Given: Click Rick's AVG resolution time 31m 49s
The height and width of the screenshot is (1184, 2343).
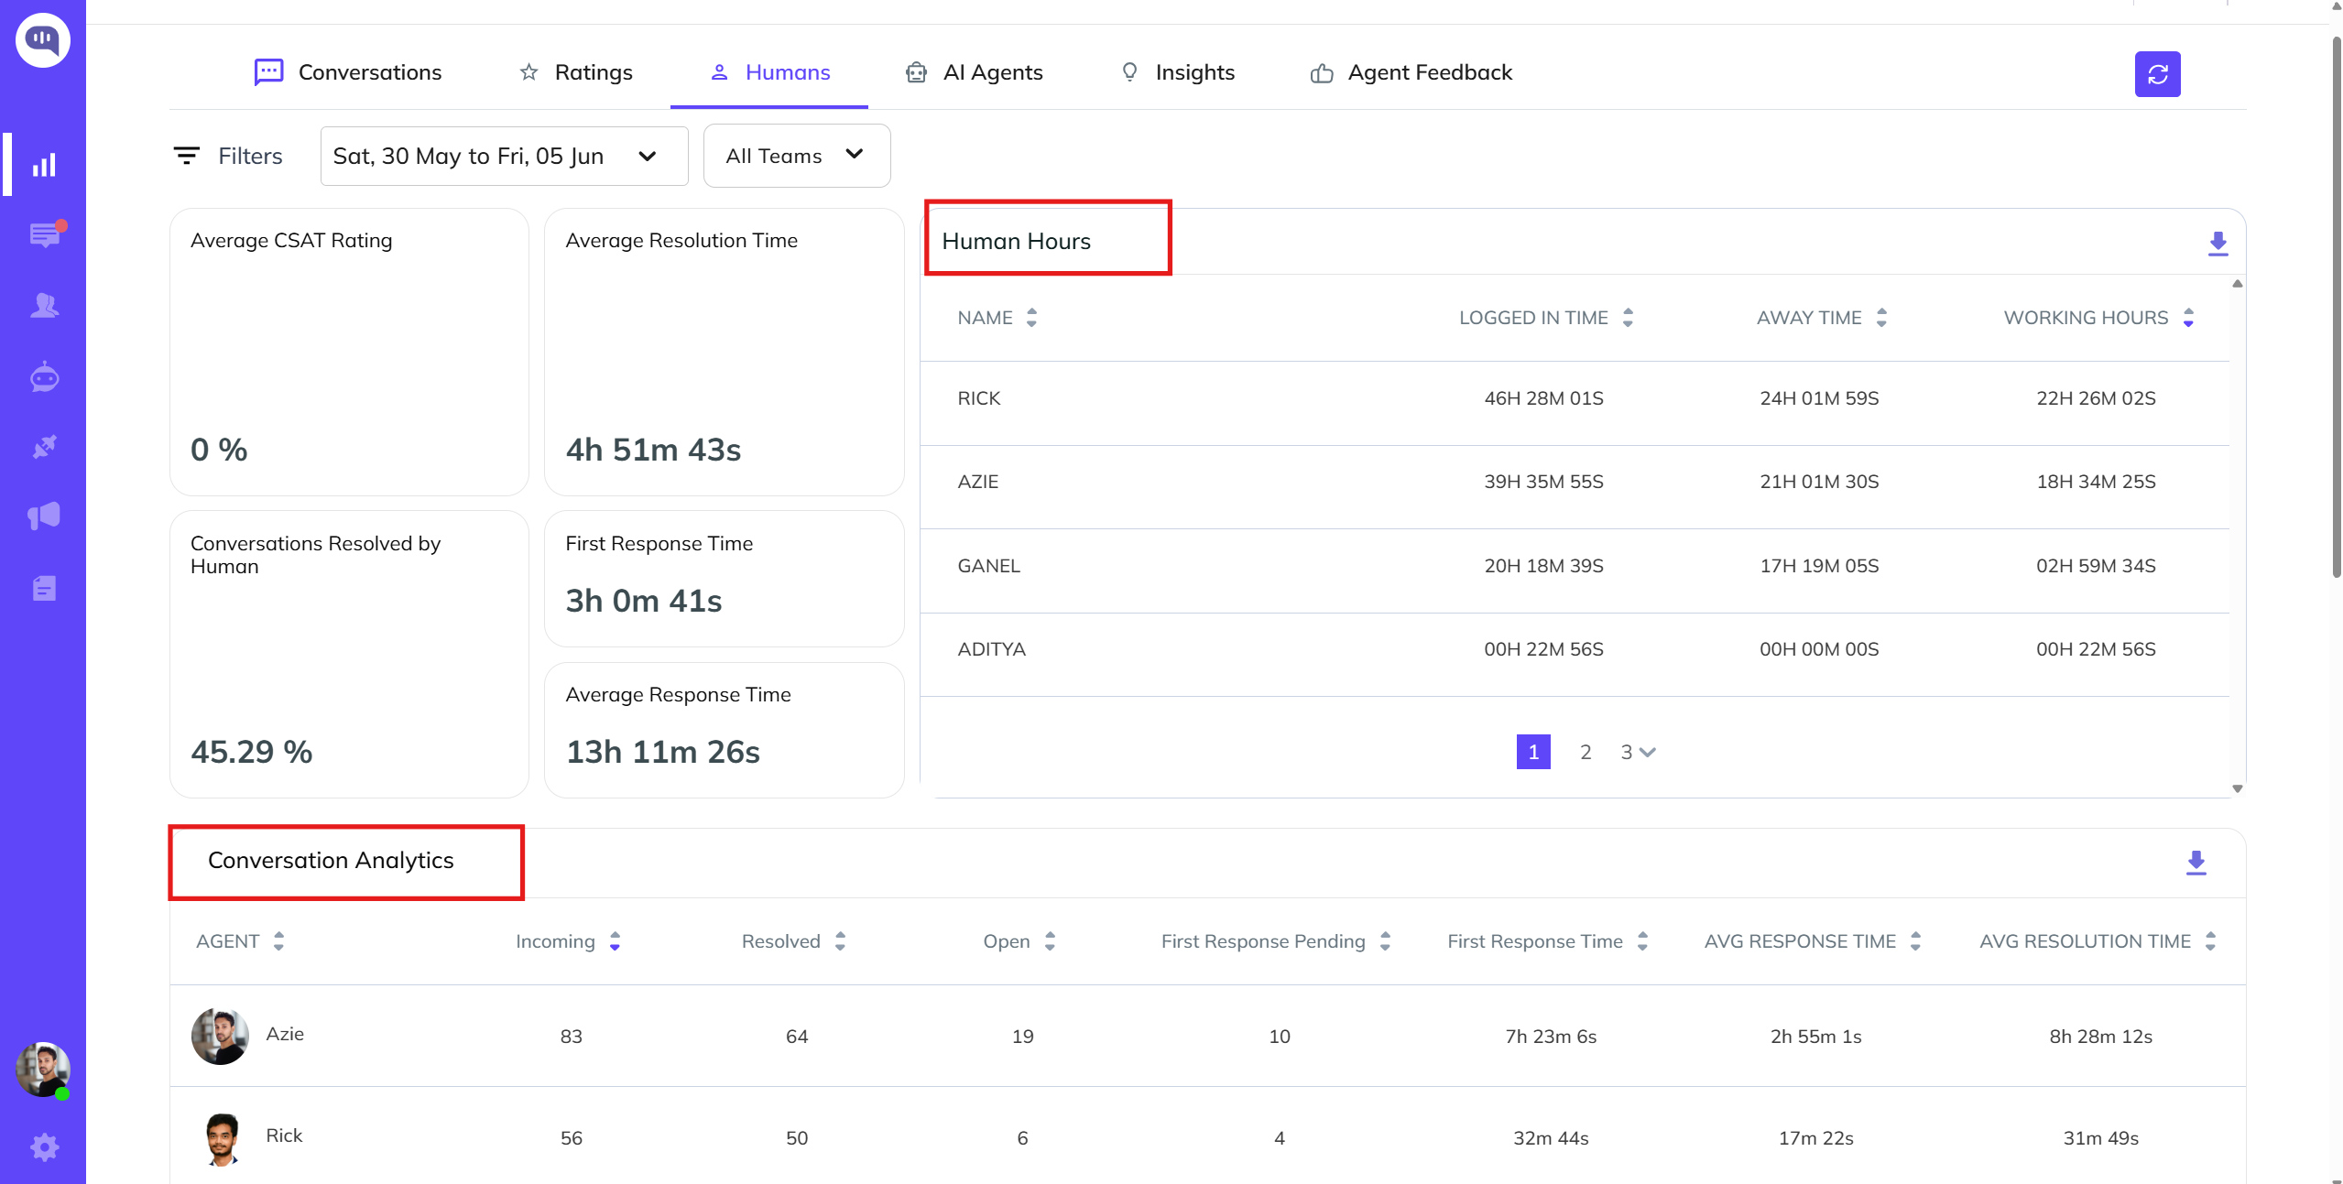Looking at the screenshot, I should 2100,1138.
